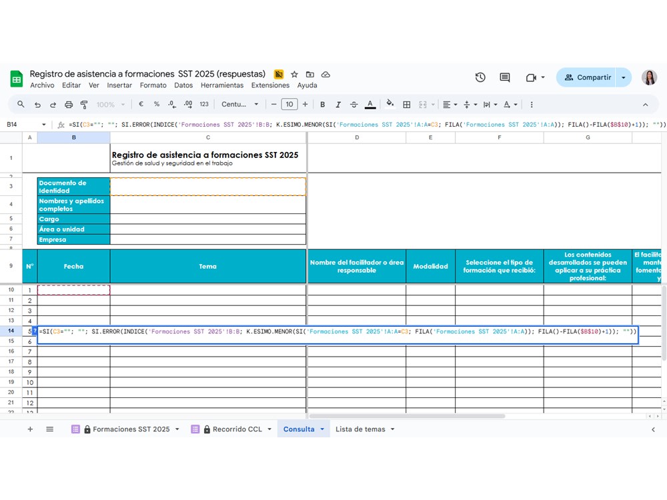Toggle bold formatting
The image size is (667, 500).
pyautogui.click(x=322, y=105)
